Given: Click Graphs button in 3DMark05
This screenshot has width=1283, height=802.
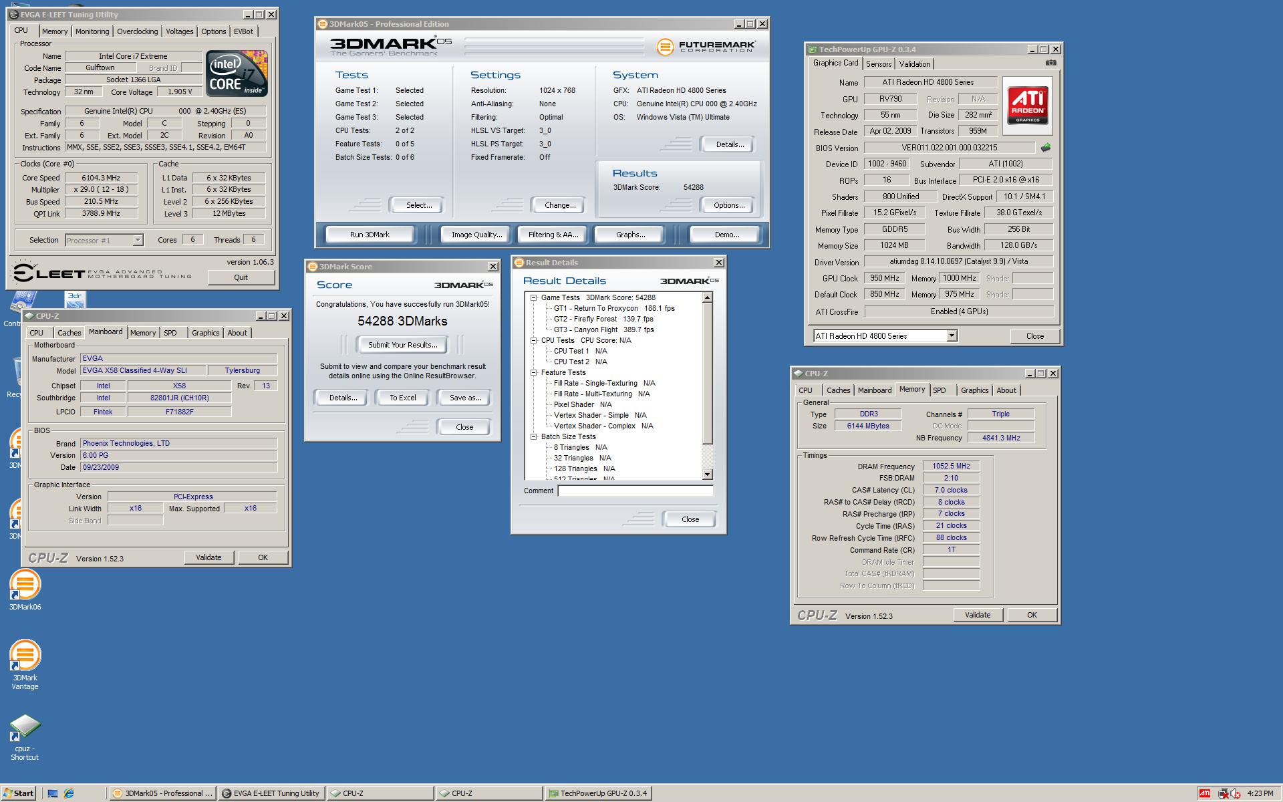Looking at the screenshot, I should pyautogui.click(x=630, y=235).
